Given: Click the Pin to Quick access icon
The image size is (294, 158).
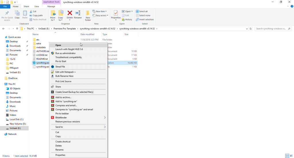Looking at the screenshot, I should click(x=7, y=13).
